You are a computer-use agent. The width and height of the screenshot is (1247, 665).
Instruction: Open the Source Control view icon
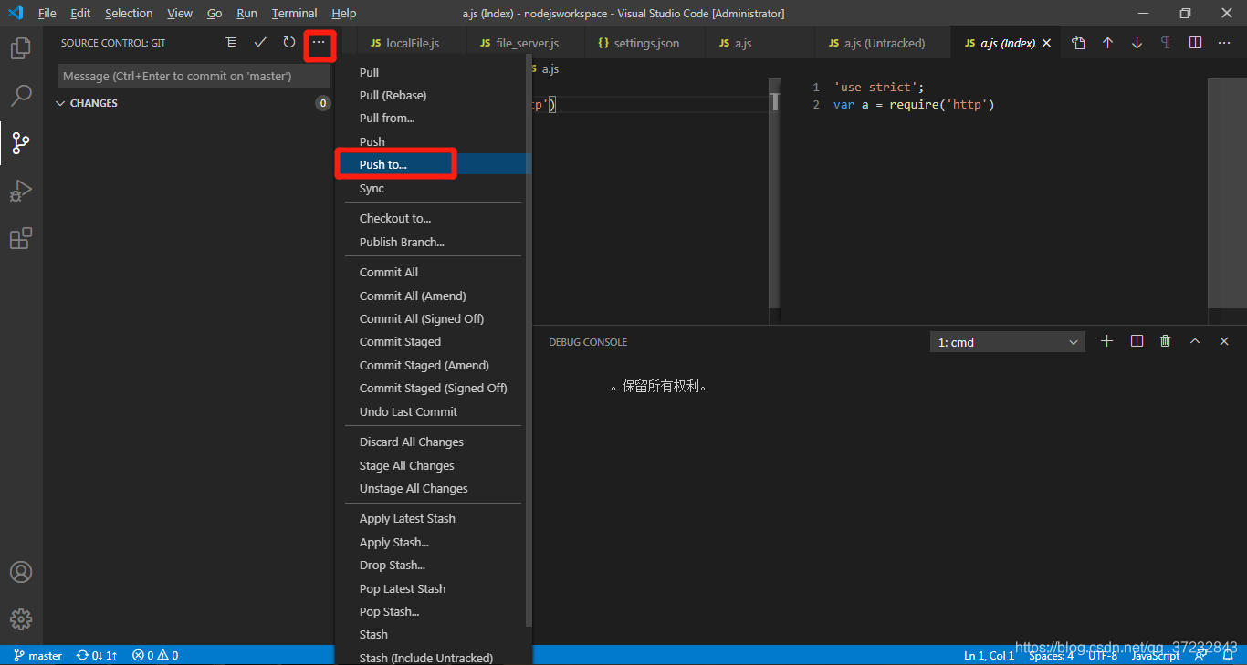point(21,142)
